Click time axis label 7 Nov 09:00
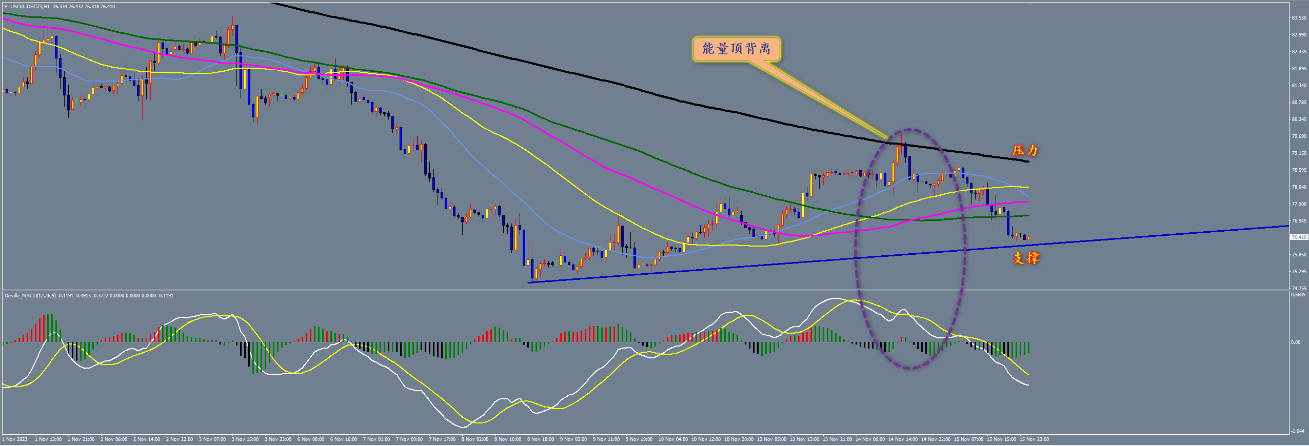The width and height of the screenshot is (1309, 446). [409, 439]
